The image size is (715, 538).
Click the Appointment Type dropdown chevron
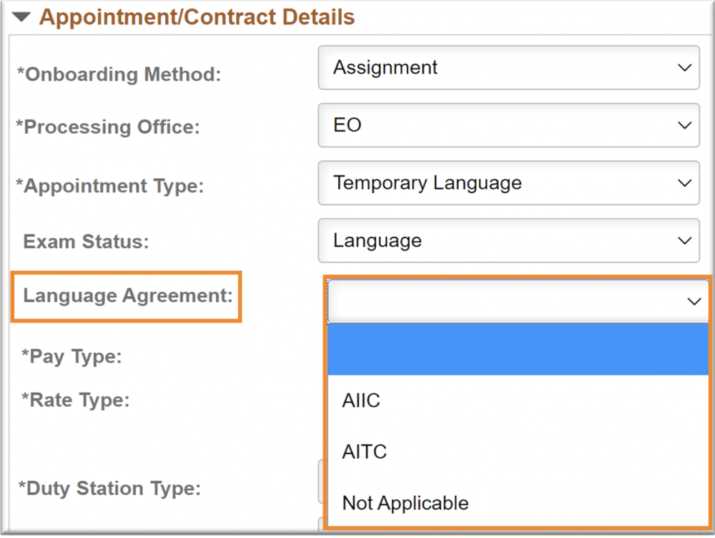pyautogui.click(x=685, y=183)
